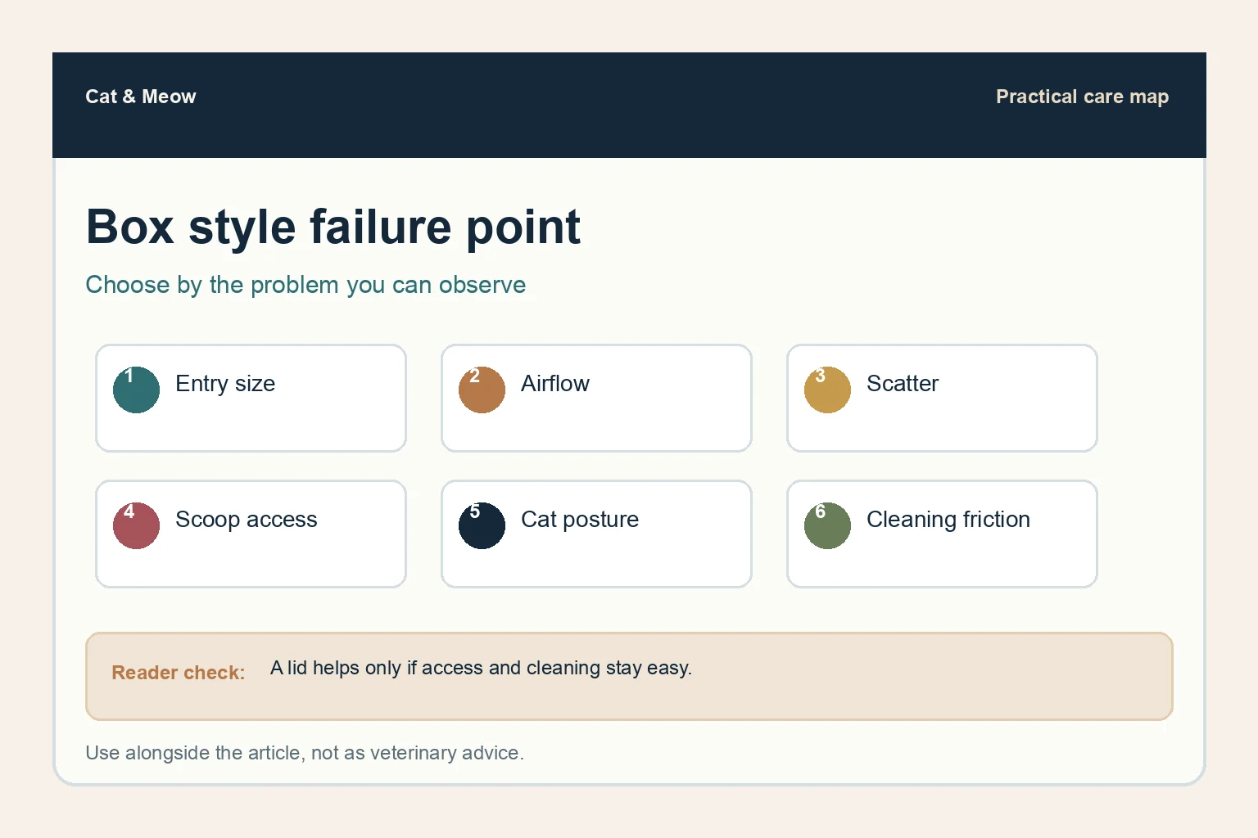The width and height of the screenshot is (1258, 838).
Task: Click the Reader check callout box
Action: [x=629, y=676]
